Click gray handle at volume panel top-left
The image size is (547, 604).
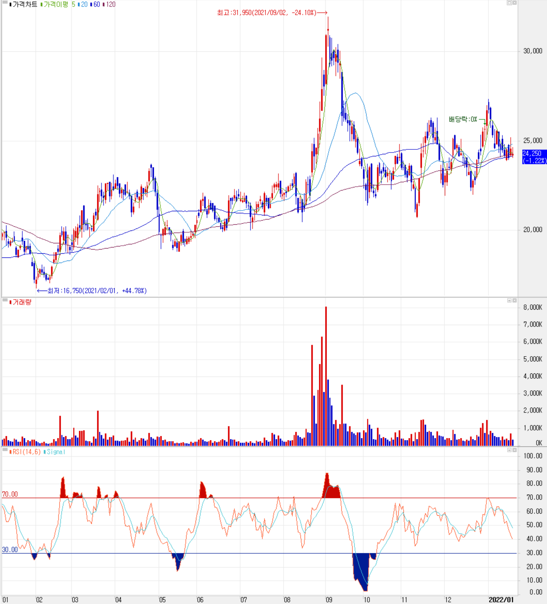tap(5, 300)
